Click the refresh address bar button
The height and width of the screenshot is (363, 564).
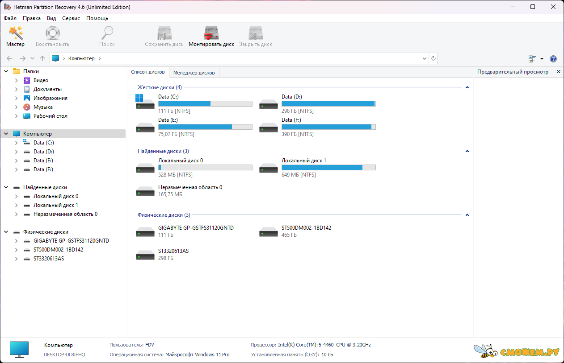[x=433, y=58]
